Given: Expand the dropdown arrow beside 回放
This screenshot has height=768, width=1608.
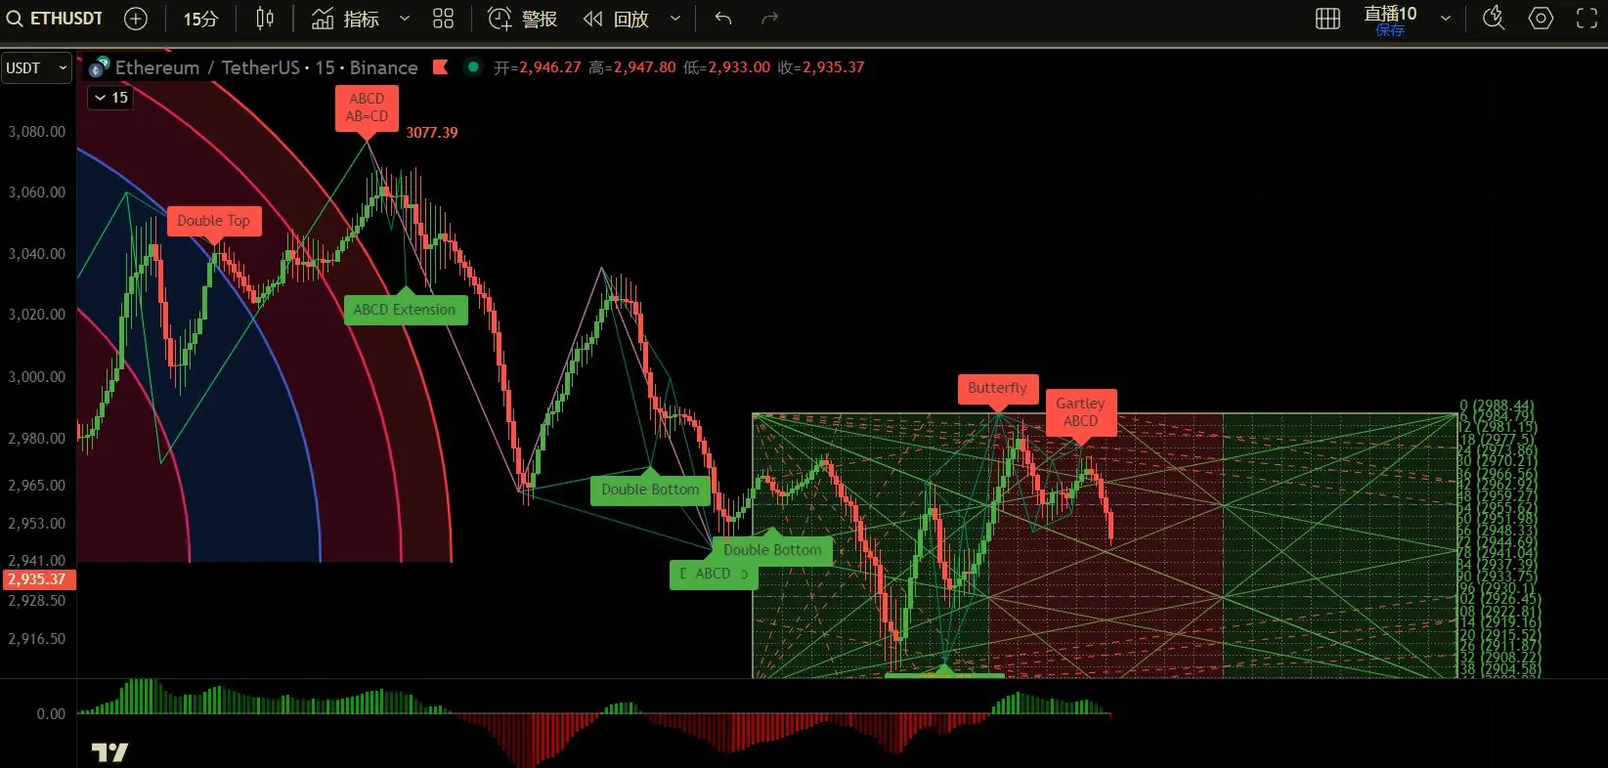Looking at the screenshot, I should tap(675, 19).
